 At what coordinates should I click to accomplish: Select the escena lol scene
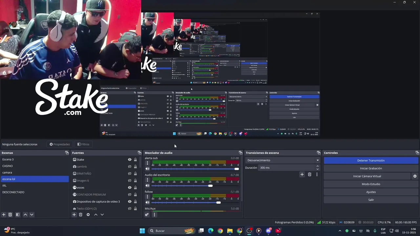pyautogui.click(x=34, y=179)
